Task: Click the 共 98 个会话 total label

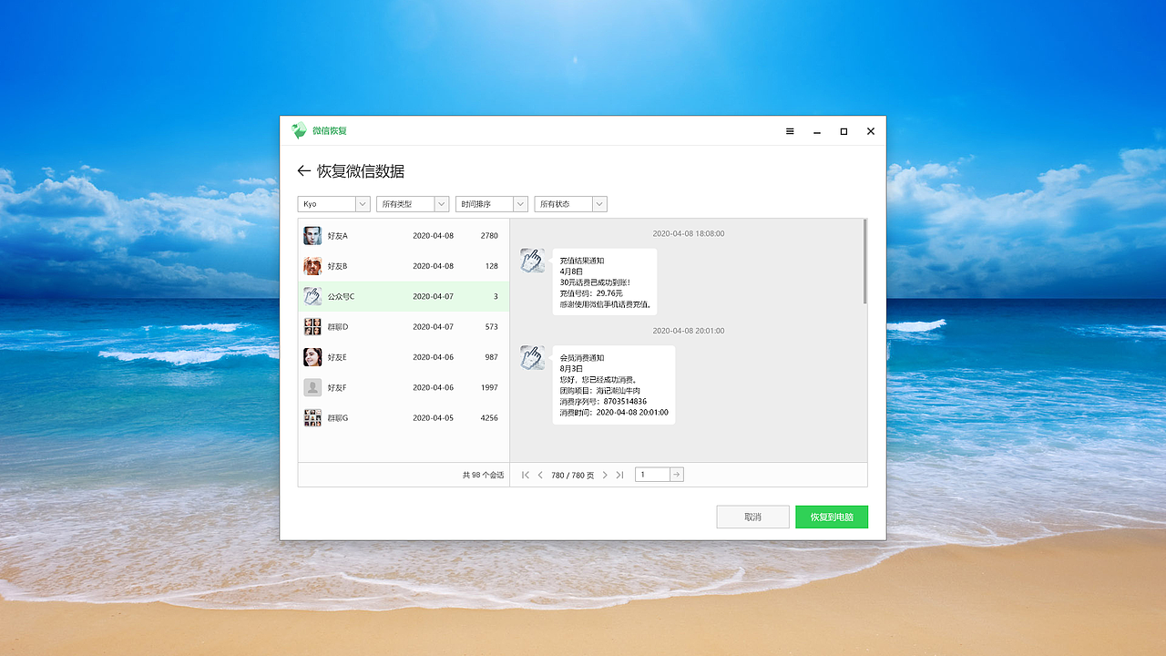Action: (483, 475)
